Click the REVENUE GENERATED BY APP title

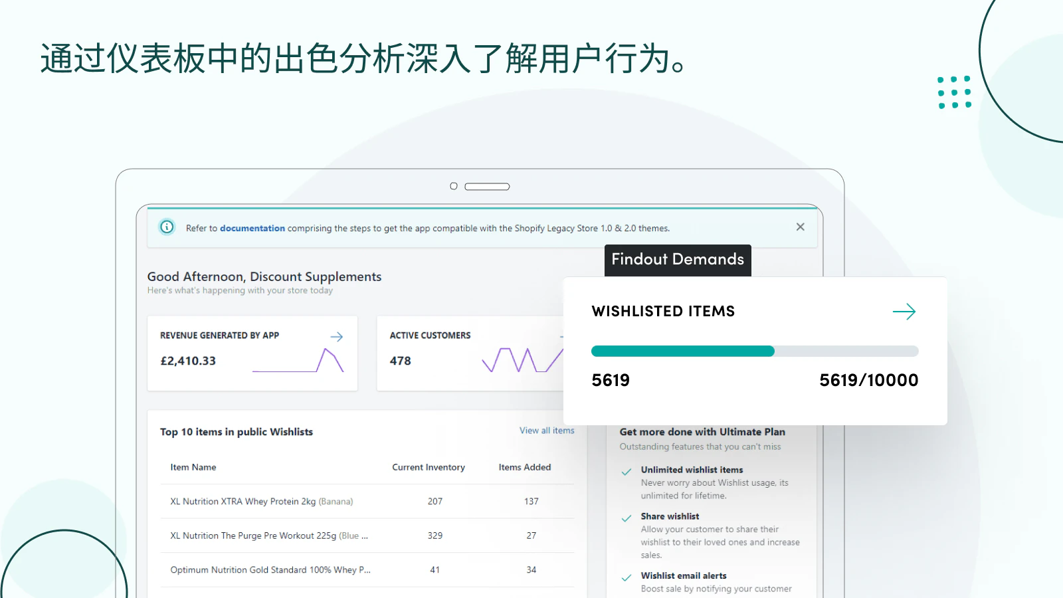(x=219, y=336)
